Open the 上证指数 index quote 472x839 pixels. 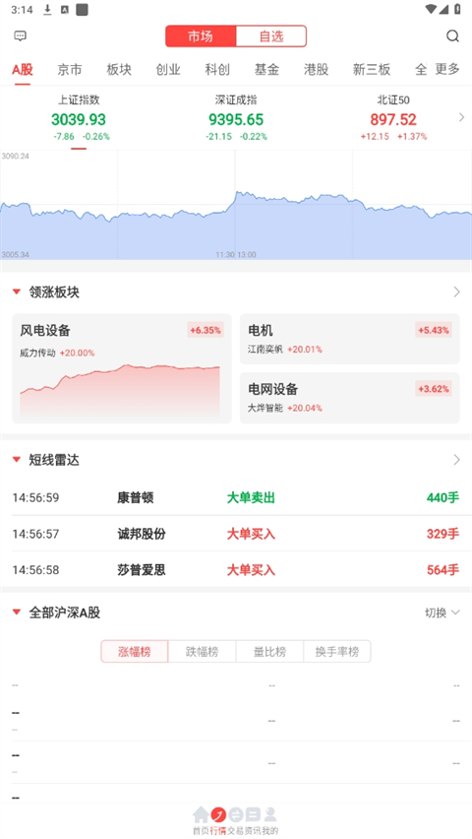[79, 118]
